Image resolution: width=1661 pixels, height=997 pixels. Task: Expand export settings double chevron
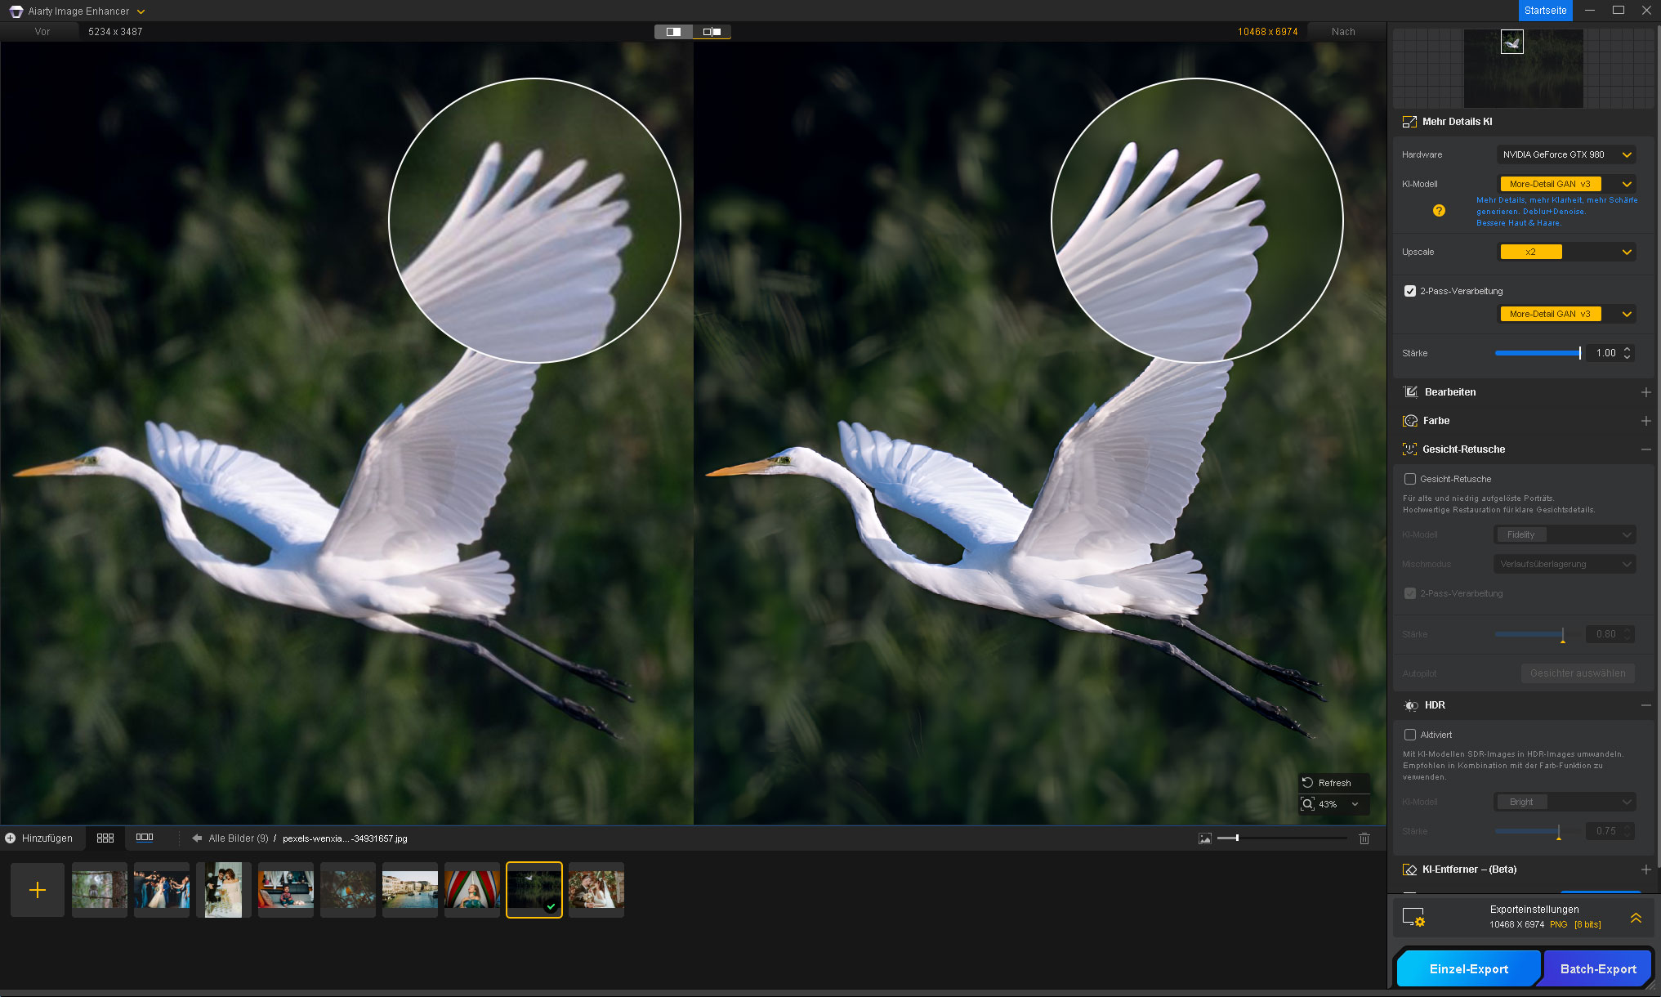(1636, 918)
